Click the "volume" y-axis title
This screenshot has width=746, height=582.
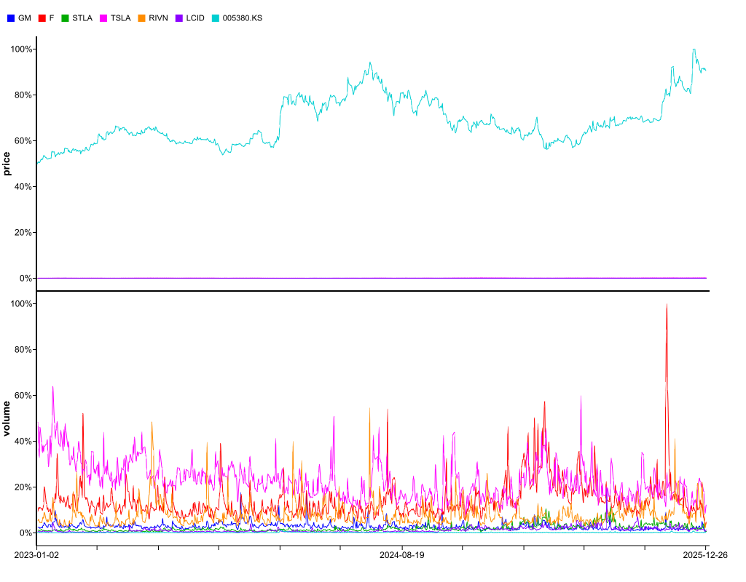point(7,418)
